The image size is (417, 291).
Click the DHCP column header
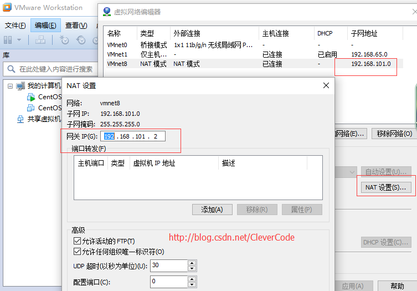[331, 33]
